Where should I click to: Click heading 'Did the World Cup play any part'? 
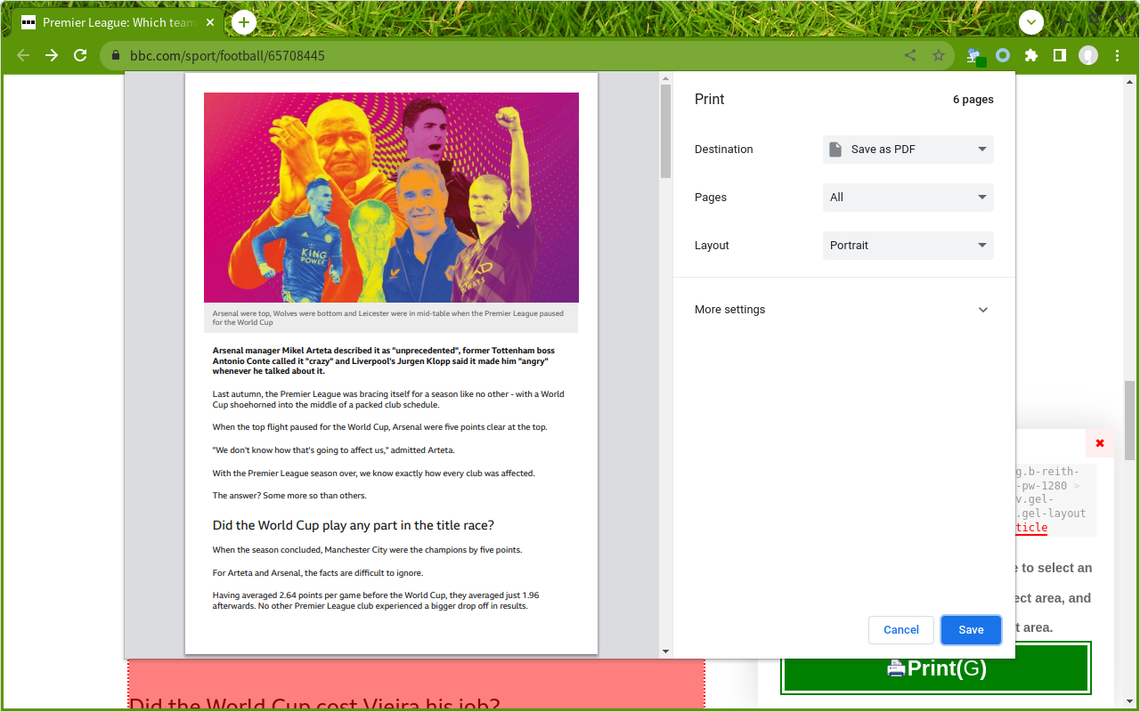(x=354, y=525)
